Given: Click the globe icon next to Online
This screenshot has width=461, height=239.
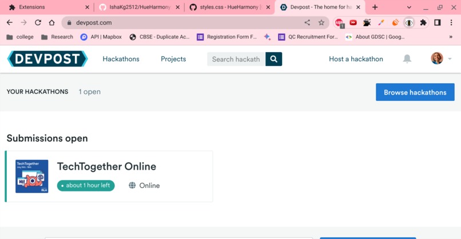Looking at the screenshot, I should [132, 185].
